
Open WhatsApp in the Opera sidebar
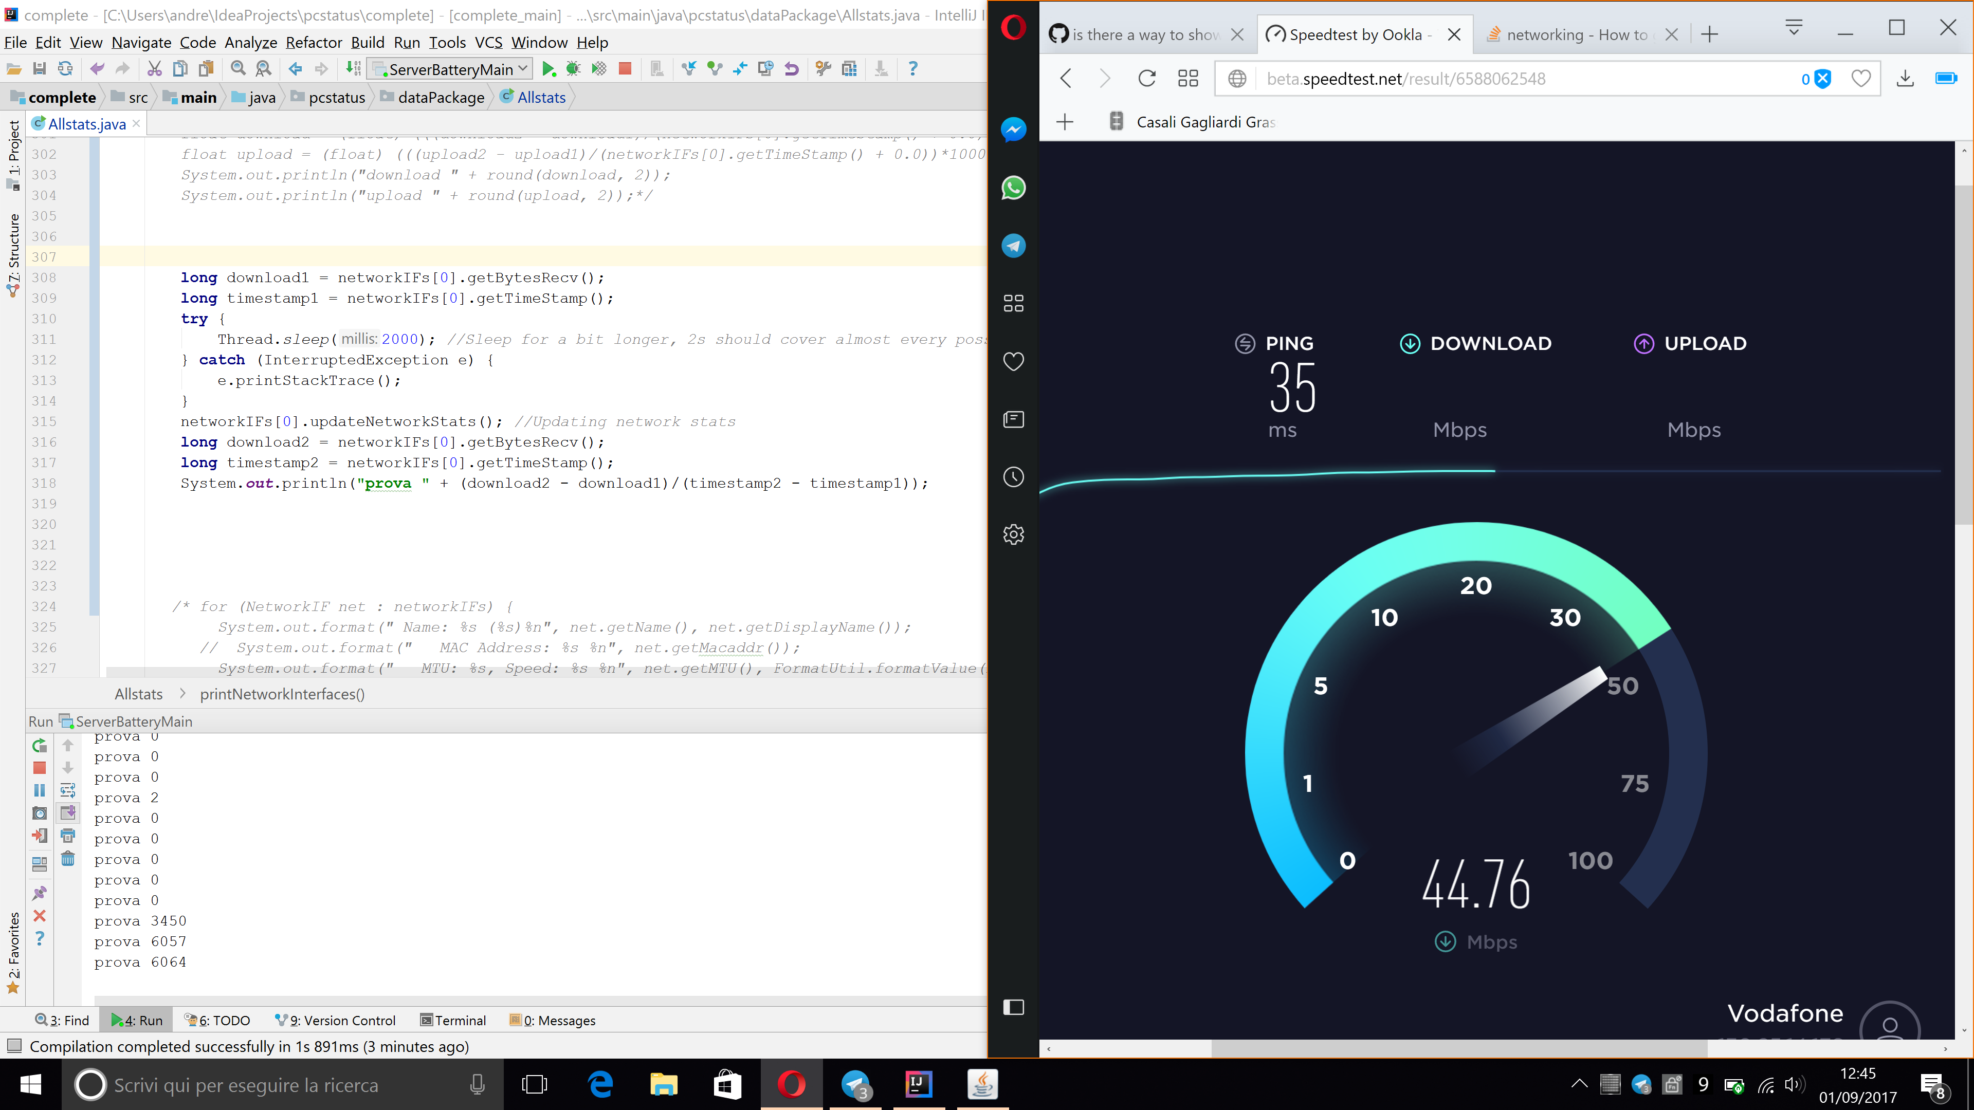[x=1013, y=188]
